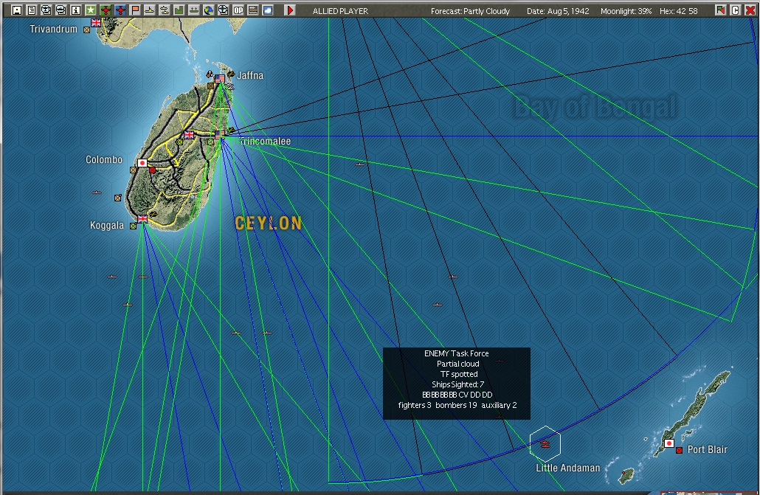The height and width of the screenshot is (495, 760).
Task: Open the globe map icon
Action: point(208,10)
